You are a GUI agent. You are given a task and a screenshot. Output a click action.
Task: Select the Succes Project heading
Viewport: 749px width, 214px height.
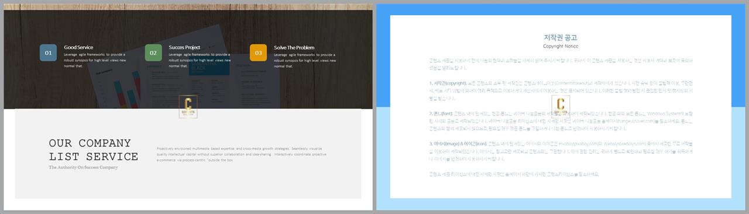[184, 47]
